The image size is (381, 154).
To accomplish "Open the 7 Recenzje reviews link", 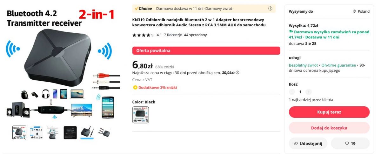I will [173, 35].
